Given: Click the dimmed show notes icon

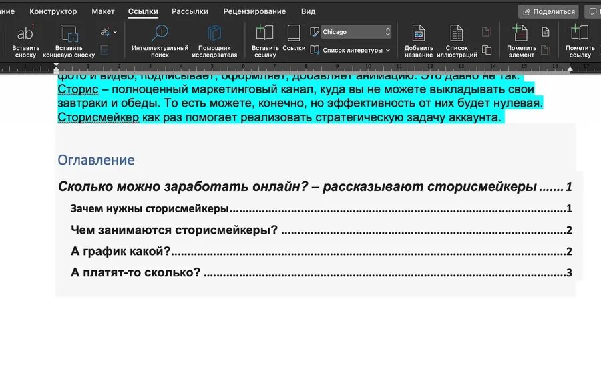Looking at the screenshot, I should pyautogui.click(x=104, y=50).
